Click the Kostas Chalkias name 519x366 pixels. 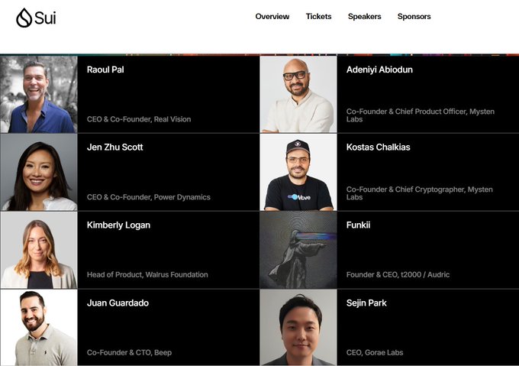tap(378, 147)
